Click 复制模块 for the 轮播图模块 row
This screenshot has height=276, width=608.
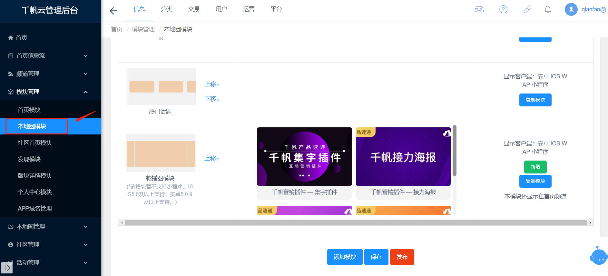pos(535,181)
